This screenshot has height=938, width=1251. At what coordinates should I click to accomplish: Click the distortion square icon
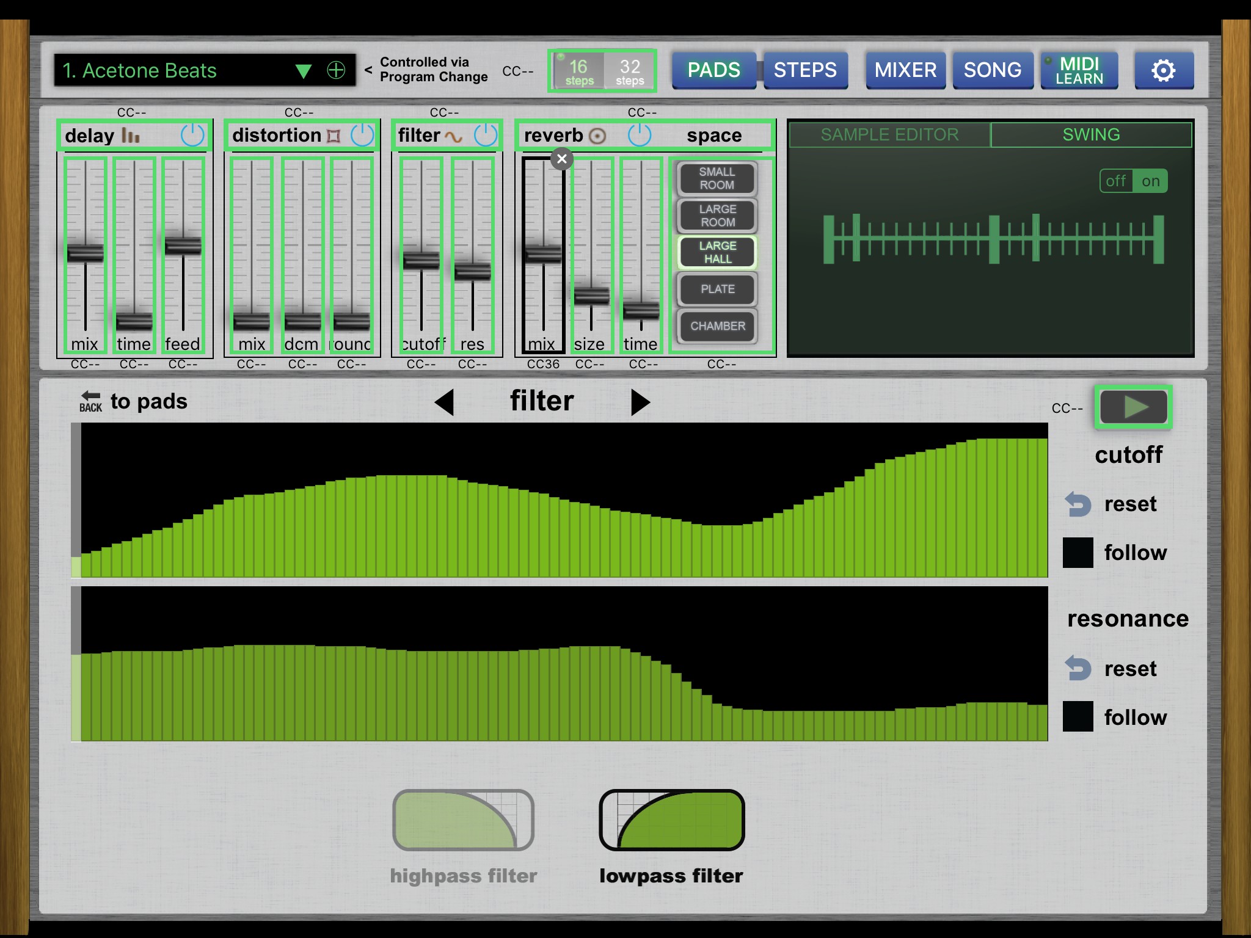tap(334, 136)
